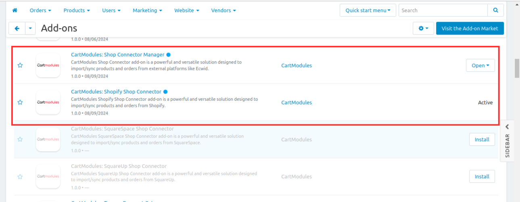
Task: Open the gear settings dropdown
Action: (x=423, y=28)
